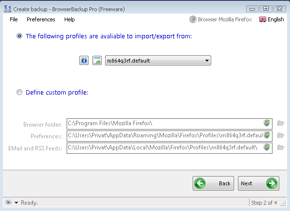Close the BrowserBackup Pro window

(279, 9)
